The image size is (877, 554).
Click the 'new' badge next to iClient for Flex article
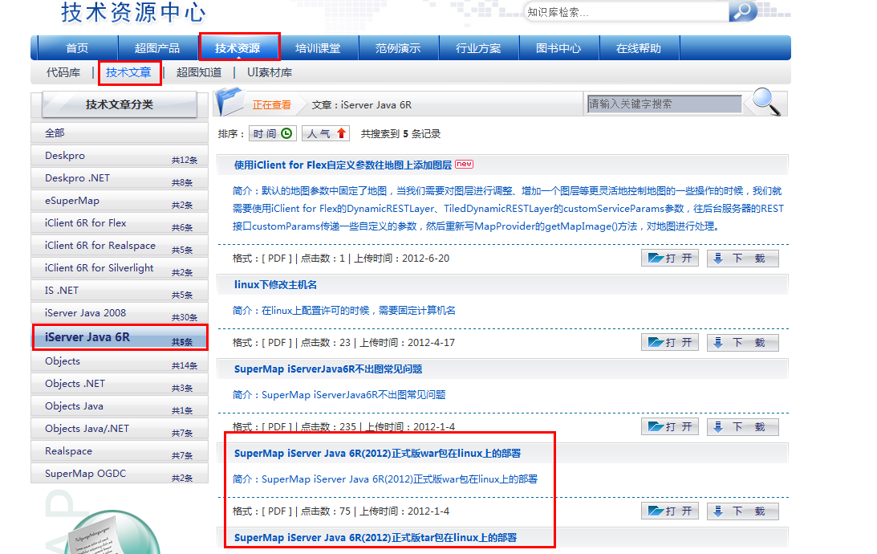click(464, 164)
